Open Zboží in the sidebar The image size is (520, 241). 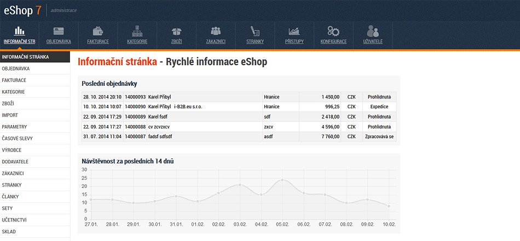(x=35, y=104)
